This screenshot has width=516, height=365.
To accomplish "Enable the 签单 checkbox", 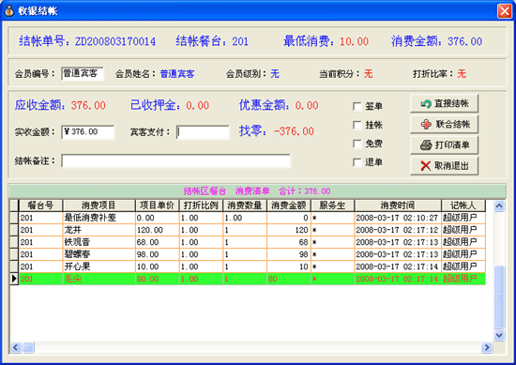I will 357,106.
